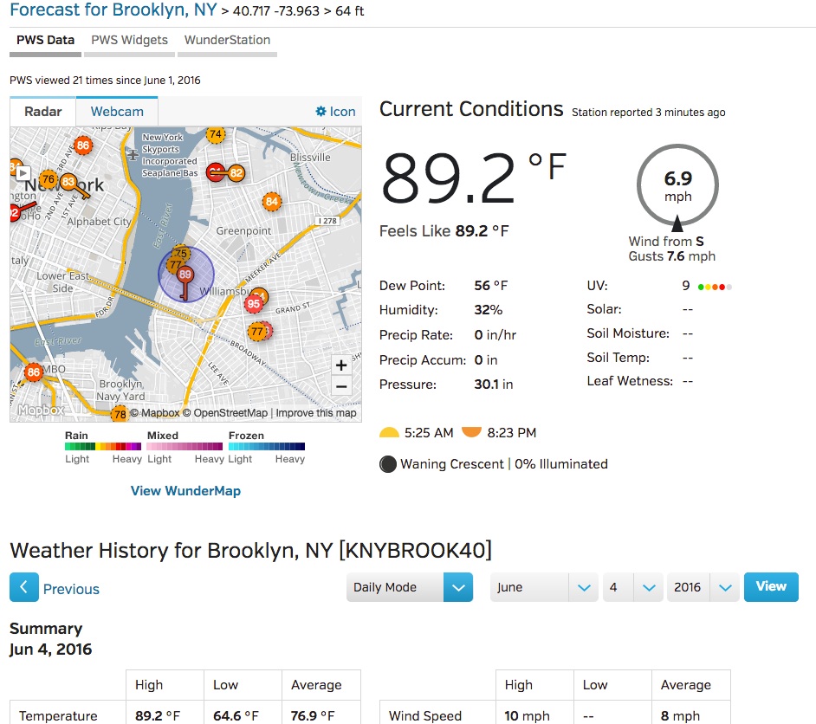Click the sunrise icon beside 5:25 AM
The image size is (816, 724).
(389, 433)
